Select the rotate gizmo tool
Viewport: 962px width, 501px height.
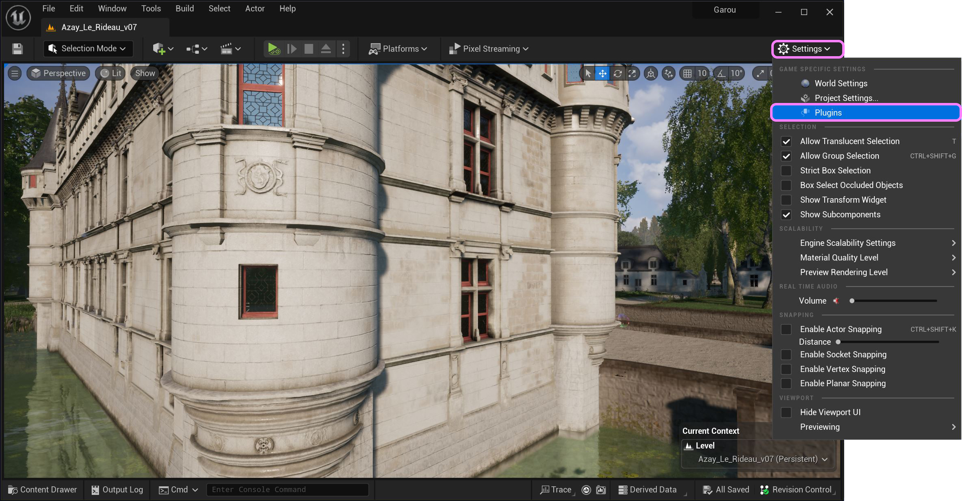click(617, 73)
